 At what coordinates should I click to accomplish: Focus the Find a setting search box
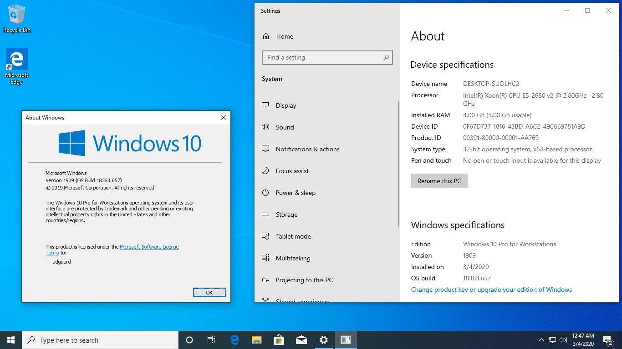[x=327, y=58]
